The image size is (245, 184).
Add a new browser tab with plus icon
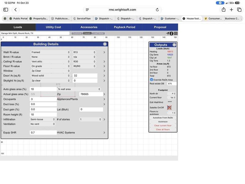[232, 10]
